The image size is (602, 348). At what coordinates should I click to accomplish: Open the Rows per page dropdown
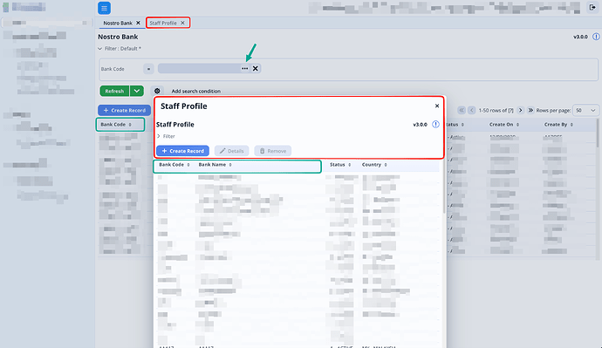pos(585,110)
